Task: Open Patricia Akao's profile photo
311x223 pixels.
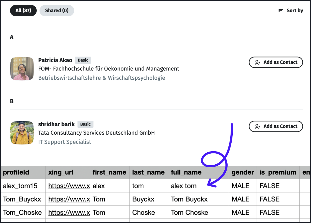Action: (22, 69)
